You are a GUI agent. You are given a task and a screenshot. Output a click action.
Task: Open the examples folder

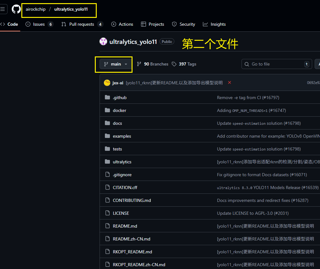point(122,136)
